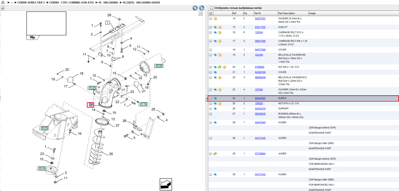This screenshot has width=399, height=191.
Task: Click 'ELBOW' description cell
Action: (x=282, y=98)
